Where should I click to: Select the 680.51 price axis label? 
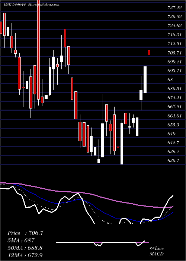click(x=174, y=89)
